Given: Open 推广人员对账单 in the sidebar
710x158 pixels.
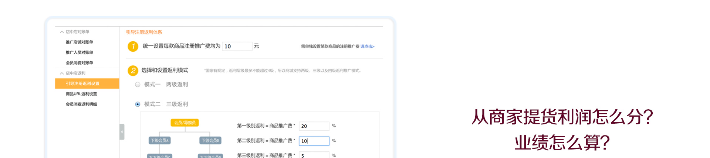Looking at the screenshot, I should [x=79, y=52].
